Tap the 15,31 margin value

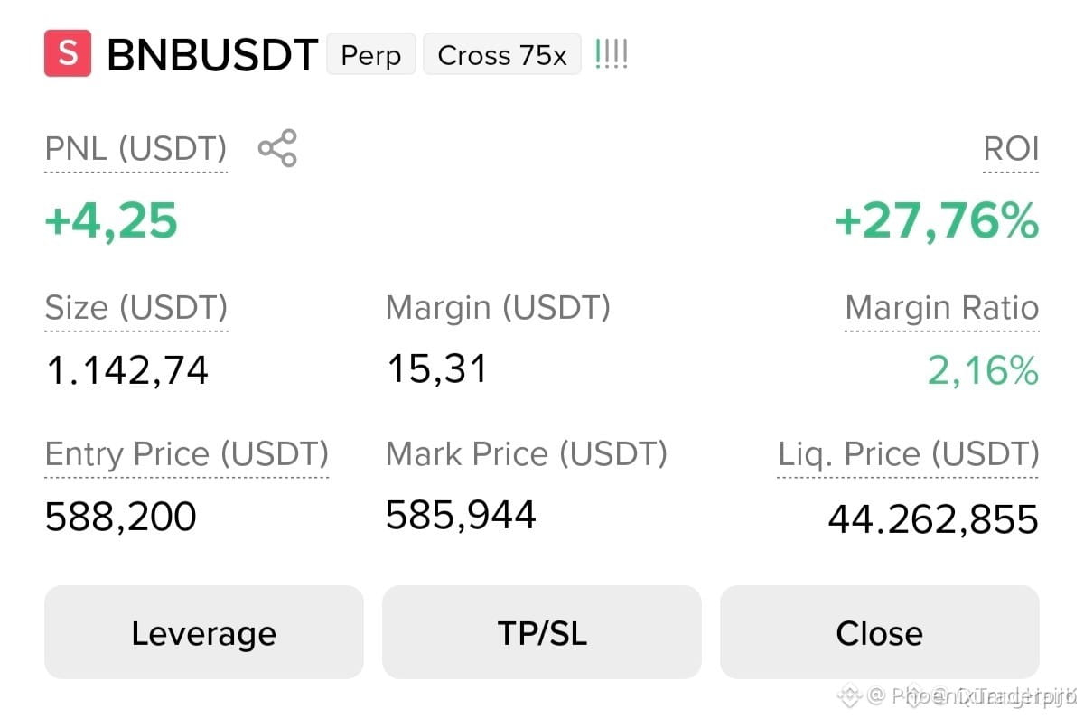(437, 369)
